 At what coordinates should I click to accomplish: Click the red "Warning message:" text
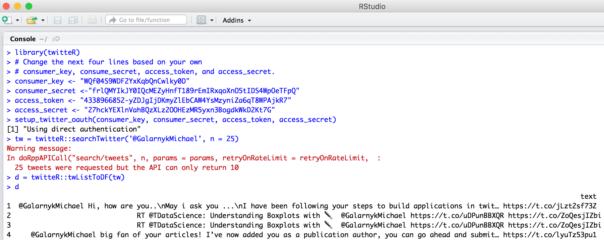39,148
